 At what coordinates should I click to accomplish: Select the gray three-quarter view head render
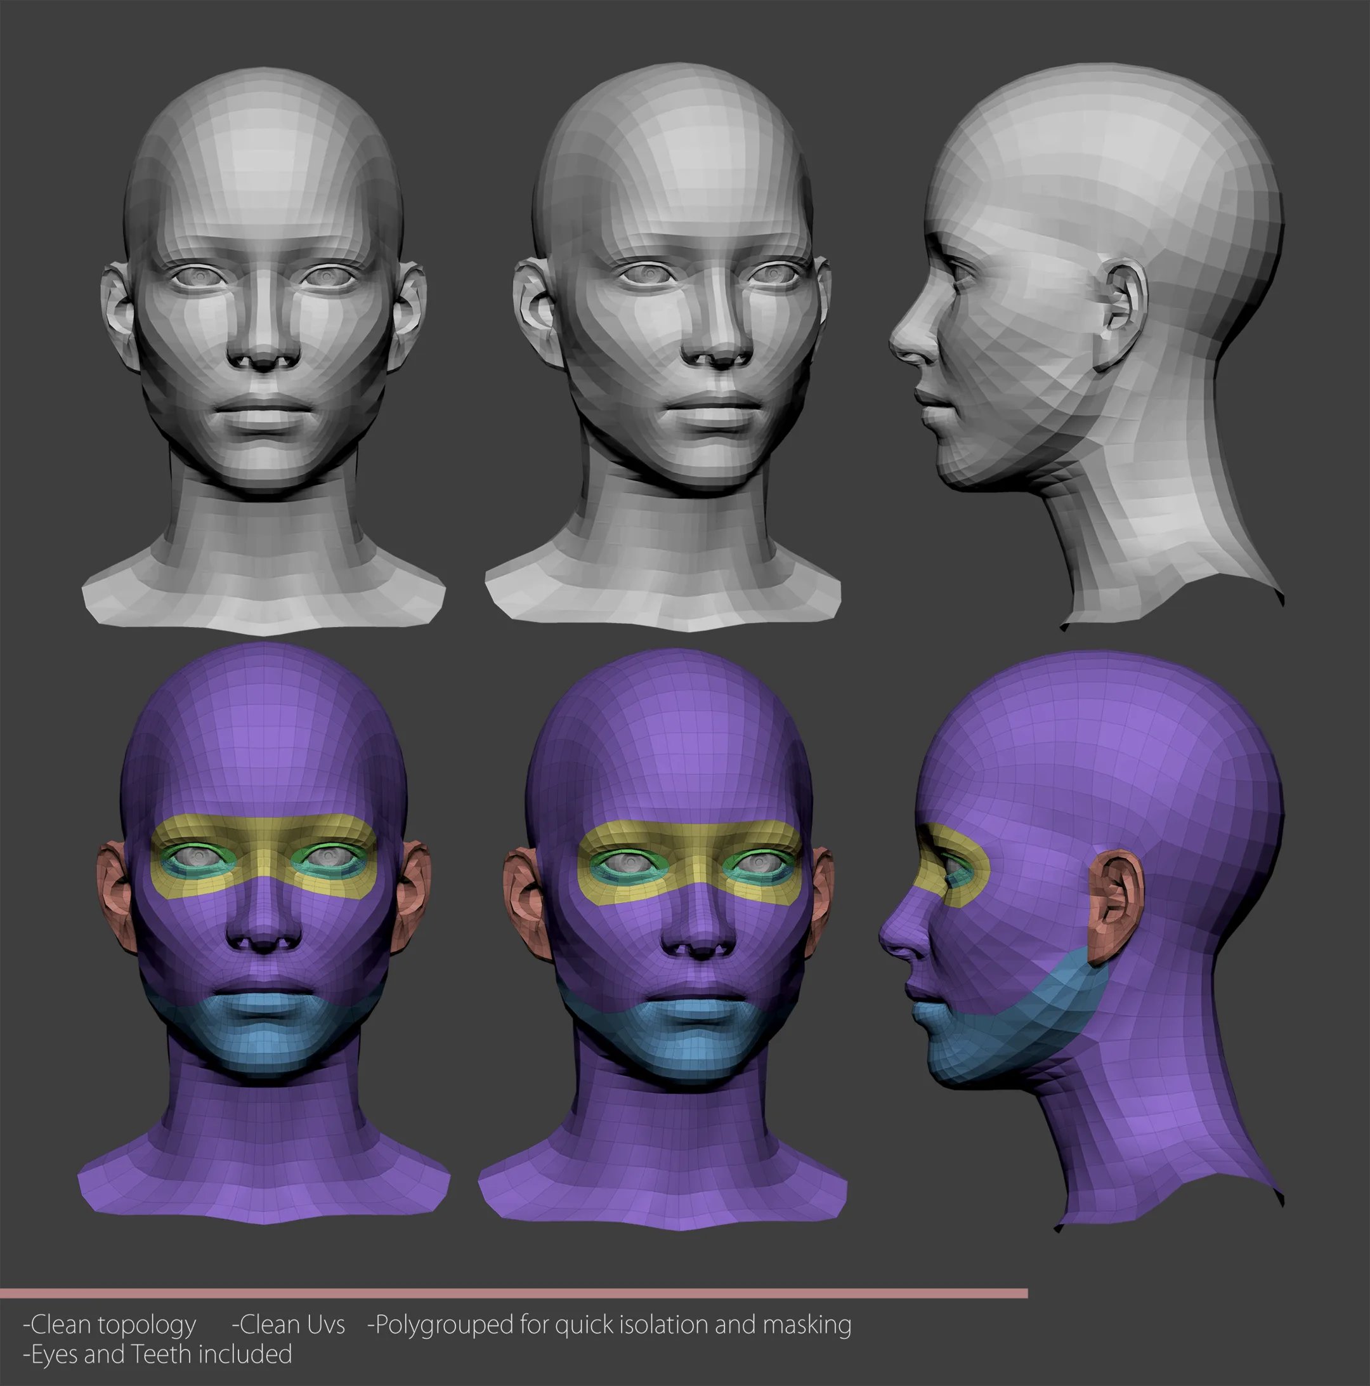pos(663,348)
